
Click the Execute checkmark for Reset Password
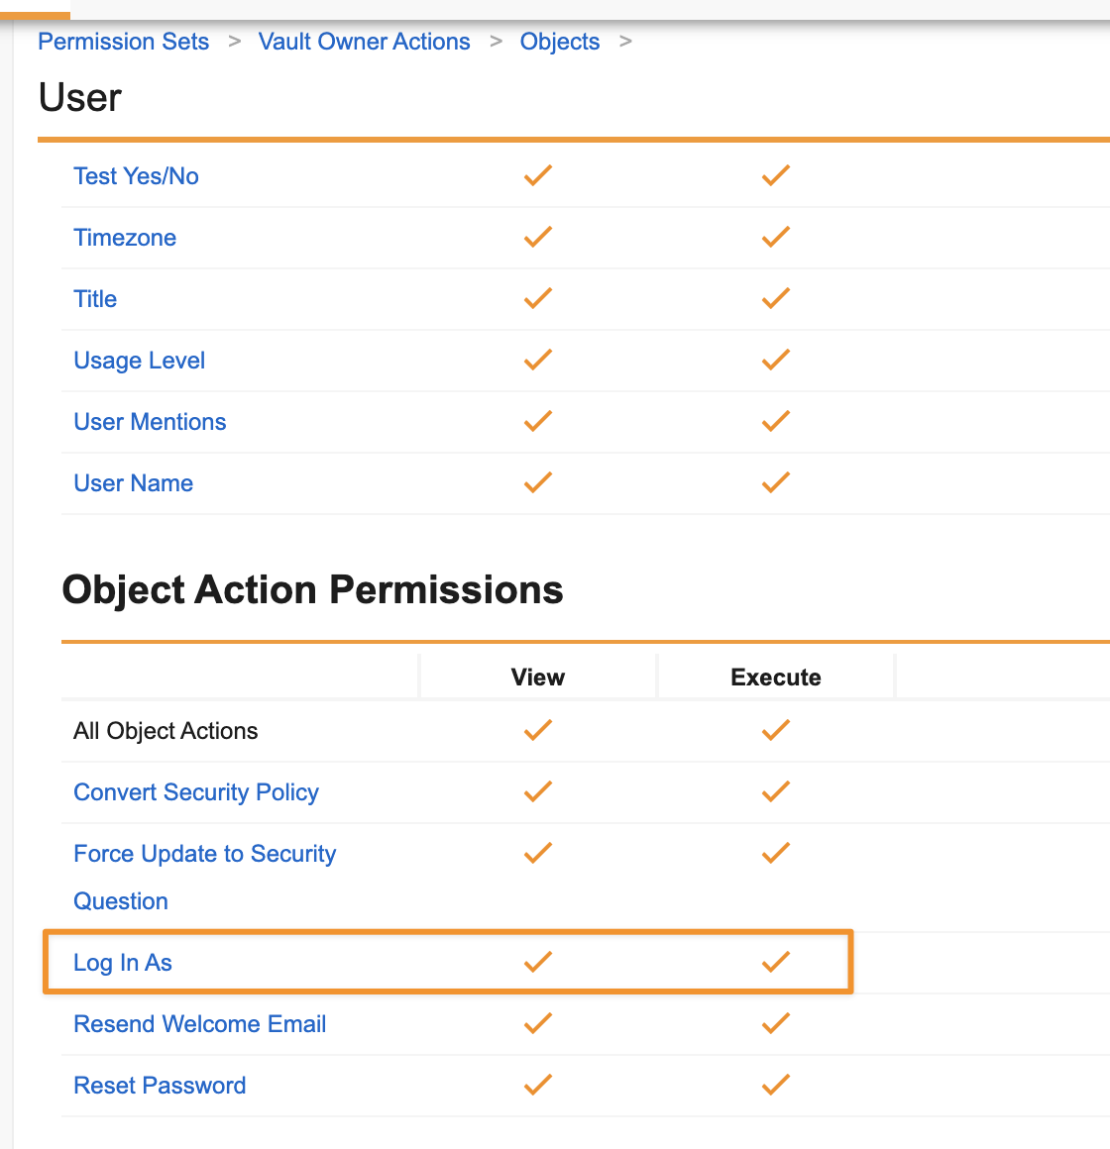click(775, 1085)
